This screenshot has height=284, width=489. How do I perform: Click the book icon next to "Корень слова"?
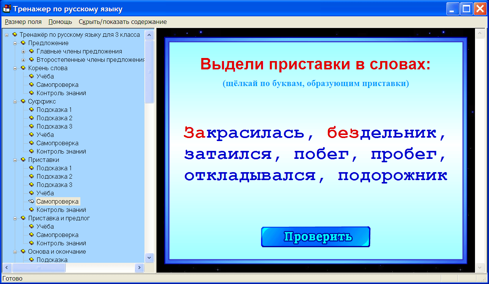tap(24, 68)
